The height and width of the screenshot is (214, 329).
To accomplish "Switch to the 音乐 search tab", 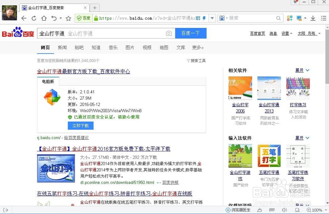I will pyautogui.click(x=113, y=48).
